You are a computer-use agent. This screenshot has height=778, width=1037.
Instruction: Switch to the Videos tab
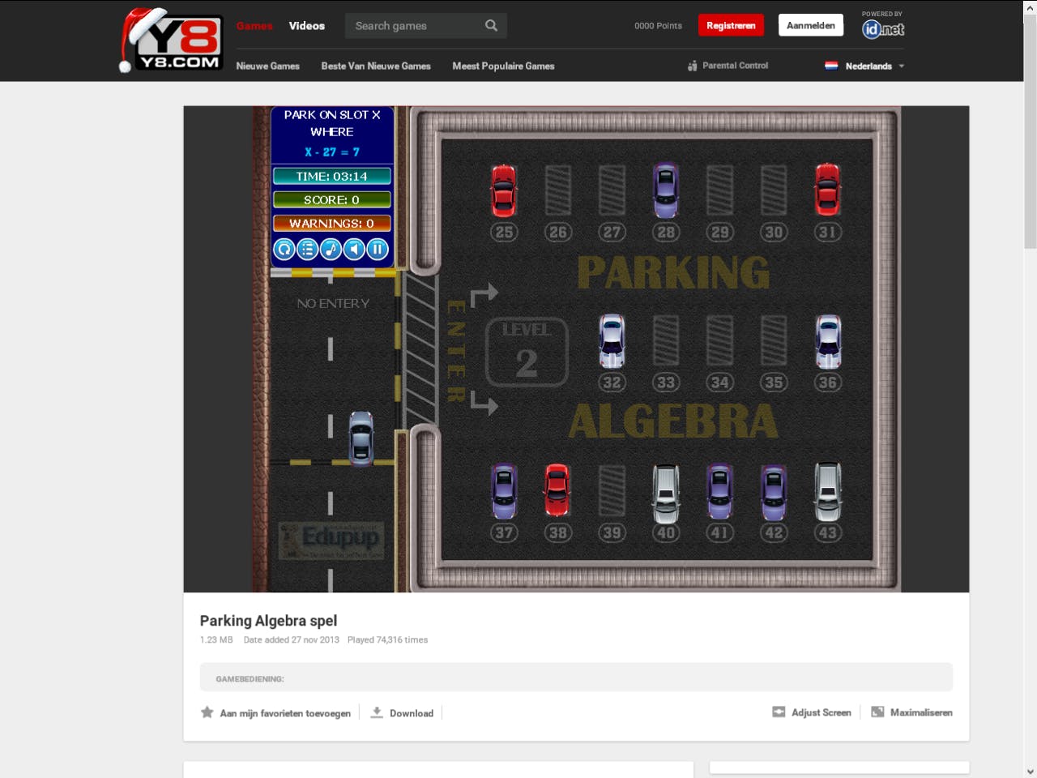click(x=307, y=25)
